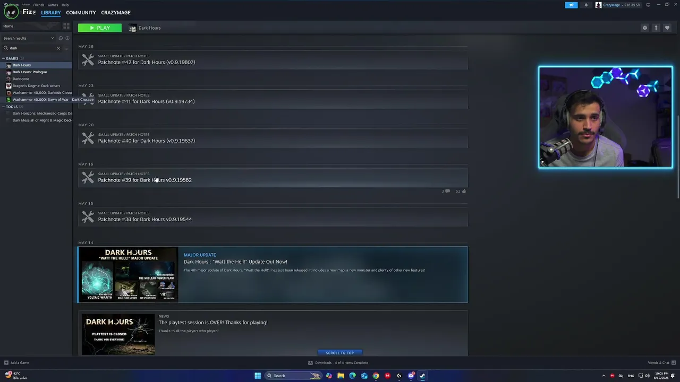This screenshot has width=680, height=382.
Task: Collapse the GAMES category
Action: pos(11,58)
